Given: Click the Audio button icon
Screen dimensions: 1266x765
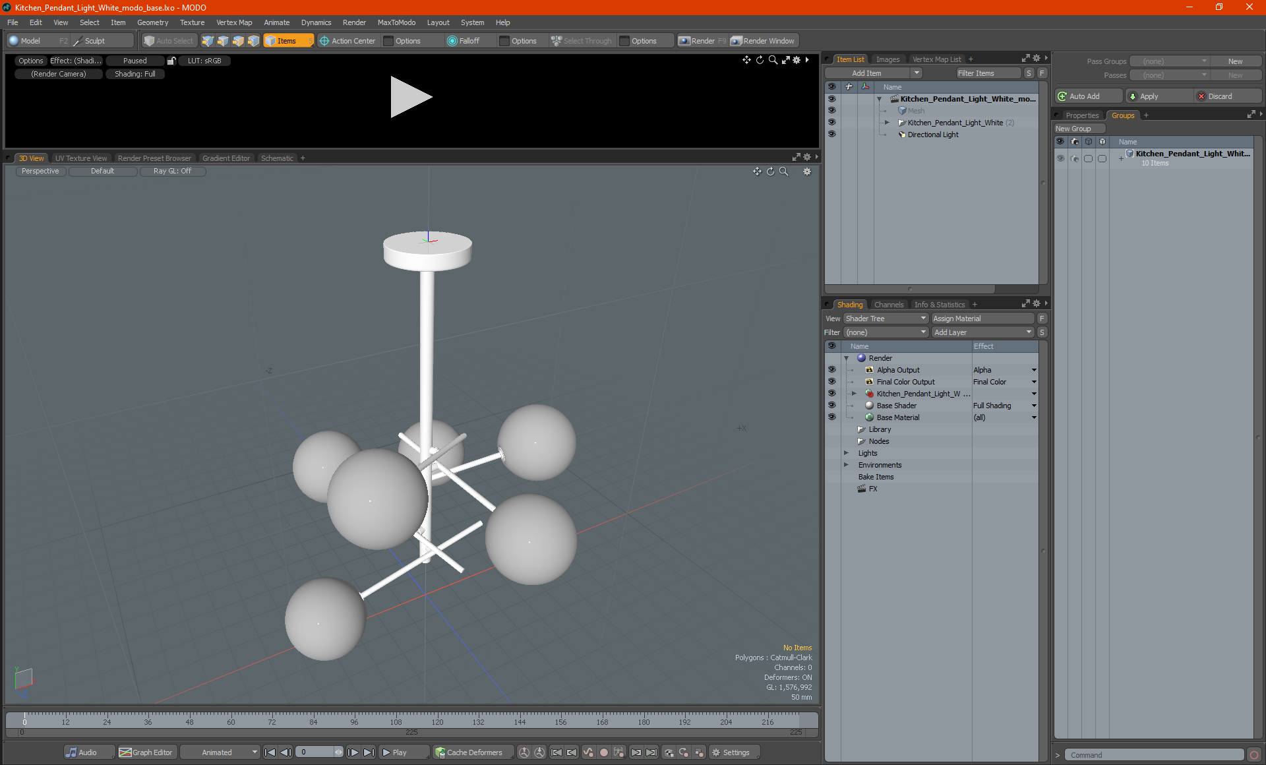Looking at the screenshot, I should coord(71,752).
